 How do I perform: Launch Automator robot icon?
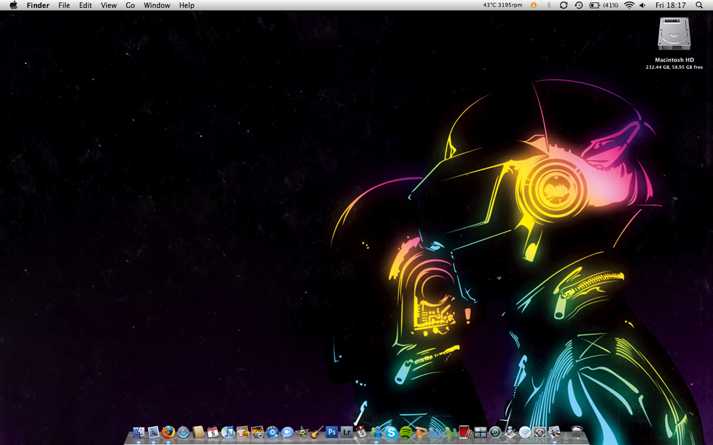click(510, 432)
